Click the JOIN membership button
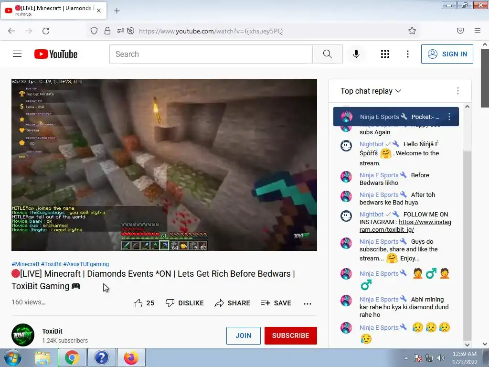489x367 pixels. click(x=243, y=335)
